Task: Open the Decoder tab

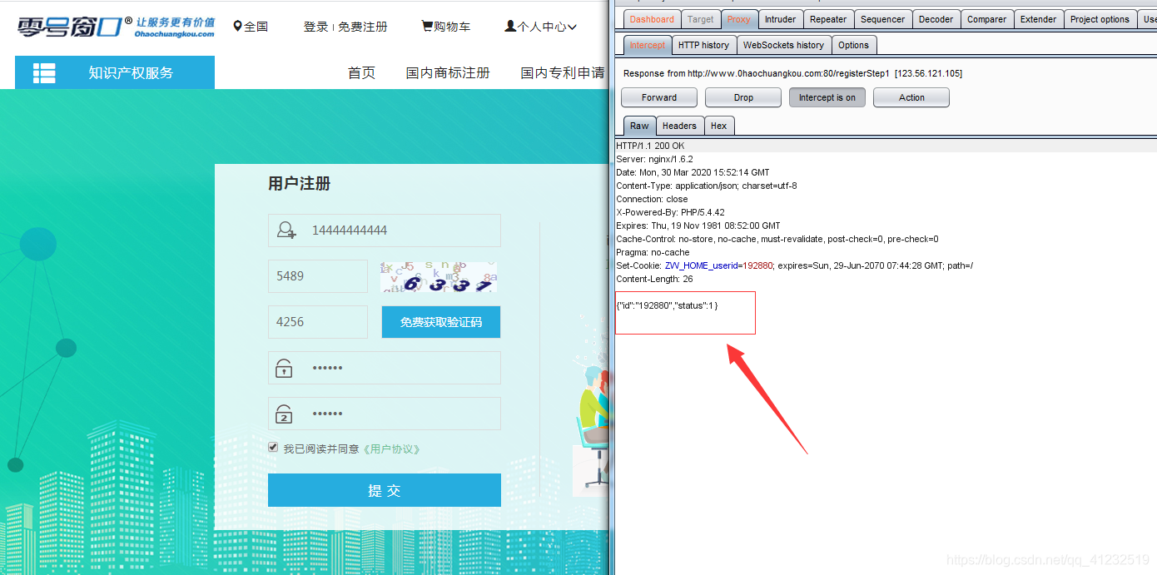Action: click(936, 19)
